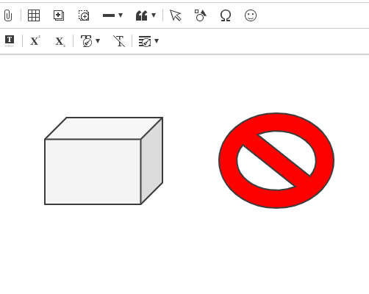Select the red prohibition sign shape
The image size is (369, 294).
276,160
